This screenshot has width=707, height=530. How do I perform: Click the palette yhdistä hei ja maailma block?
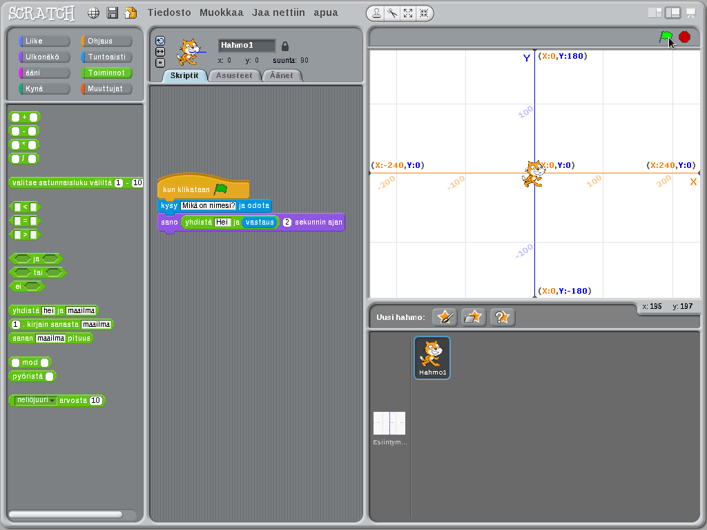coord(54,310)
